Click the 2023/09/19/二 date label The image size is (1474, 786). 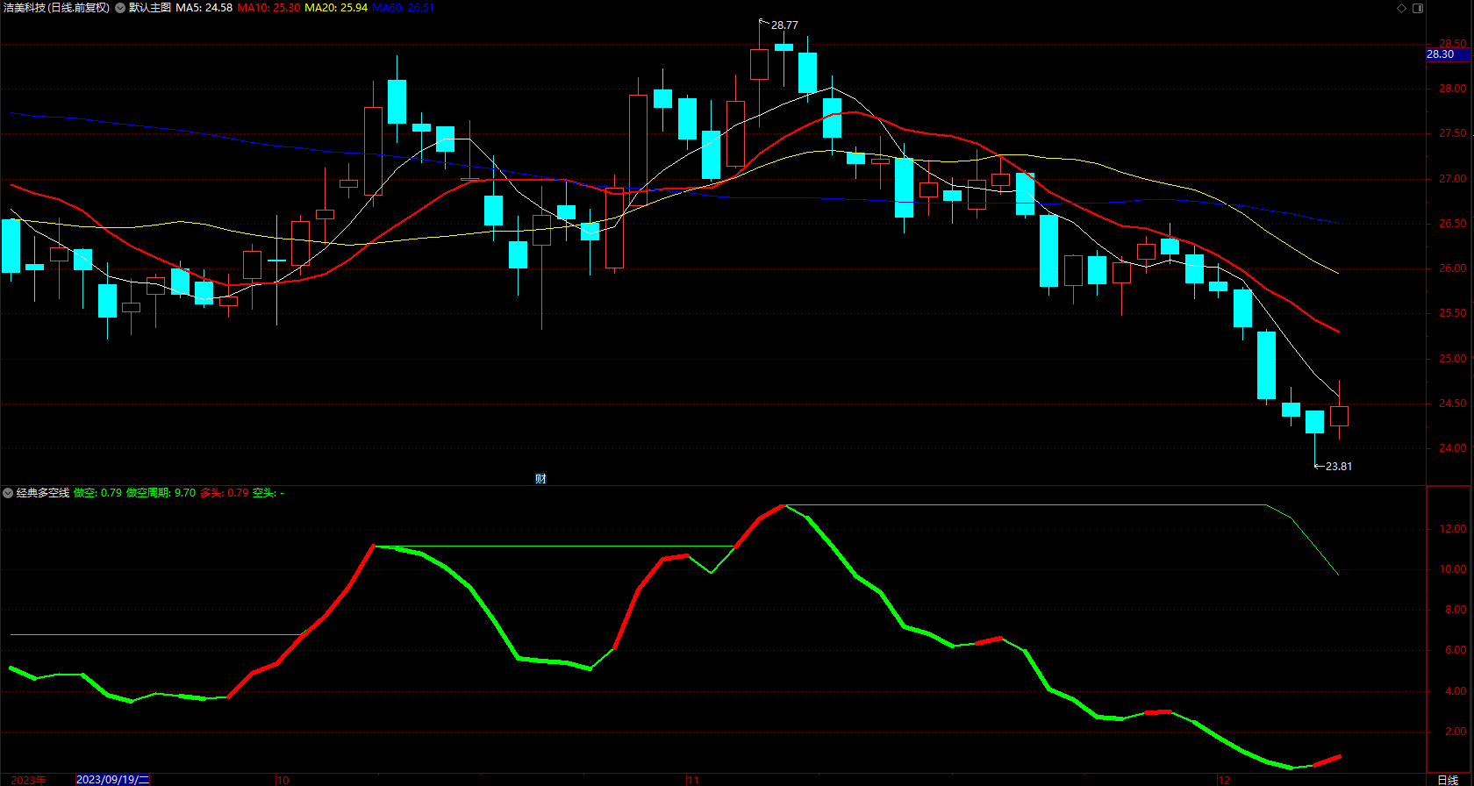(x=113, y=779)
